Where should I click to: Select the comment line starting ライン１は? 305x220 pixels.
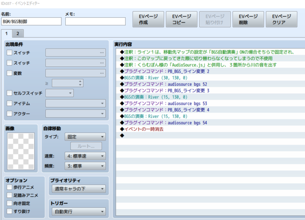coord(211,52)
